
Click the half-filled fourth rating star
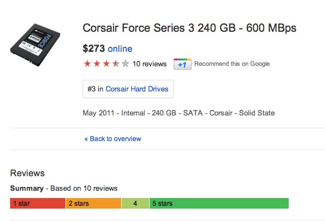coord(116,64)
